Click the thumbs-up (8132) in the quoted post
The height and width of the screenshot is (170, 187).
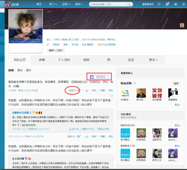point(74,129)
